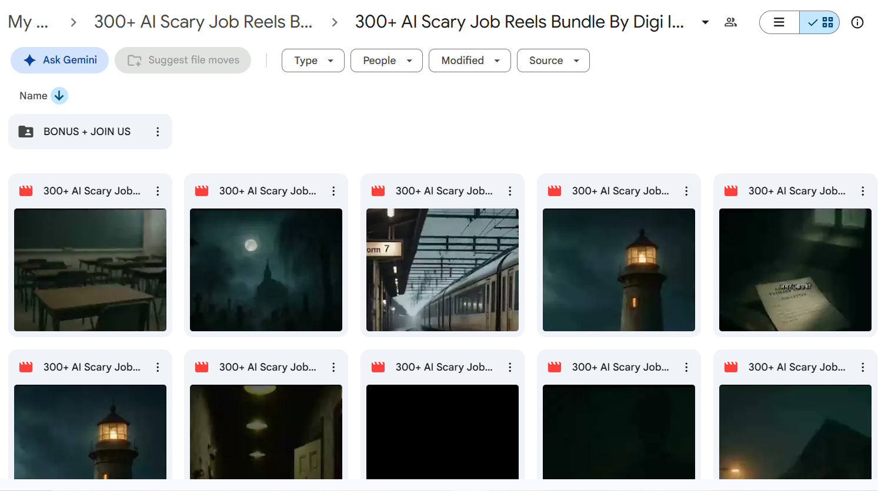Open the job letter document video thumbnail
Viewport: 878px width, 491px height.
[795, 270]
